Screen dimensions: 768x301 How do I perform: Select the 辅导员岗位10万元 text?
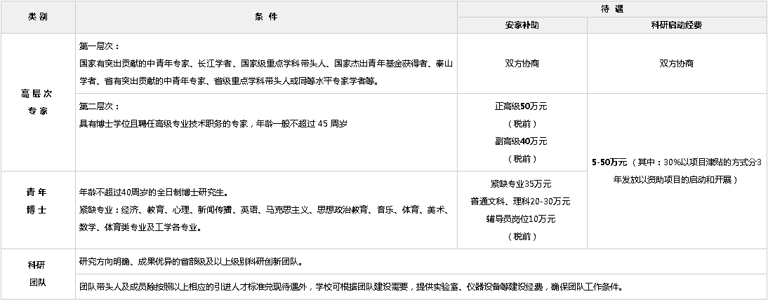click(521, 219)
